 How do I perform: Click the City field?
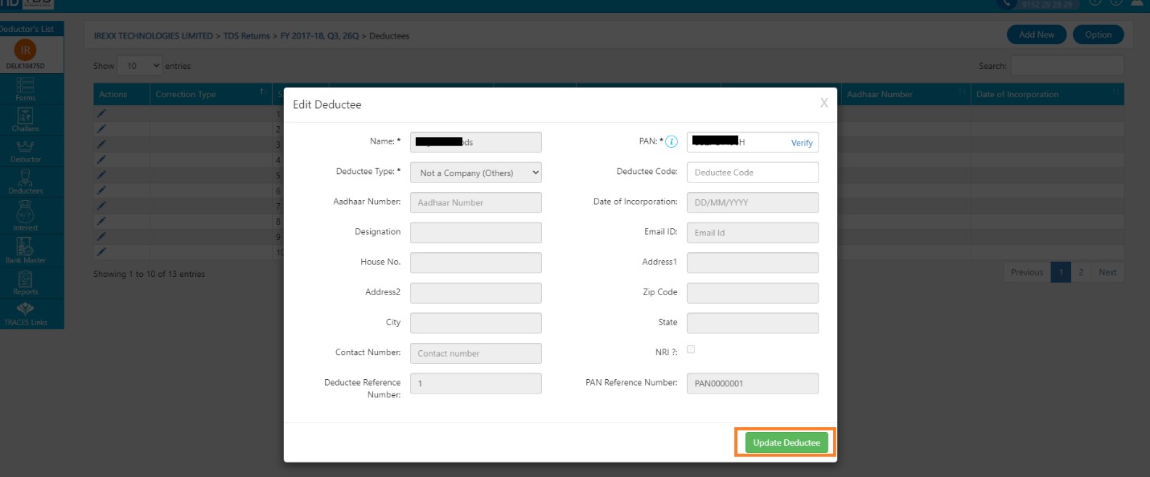(x=476, y=323)
